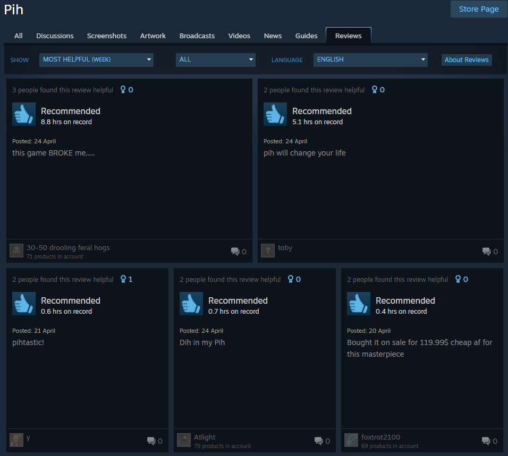Click '79 products in account' text
Screen dimensions: 508x456
pyautogui.click(x=222, y=446)
